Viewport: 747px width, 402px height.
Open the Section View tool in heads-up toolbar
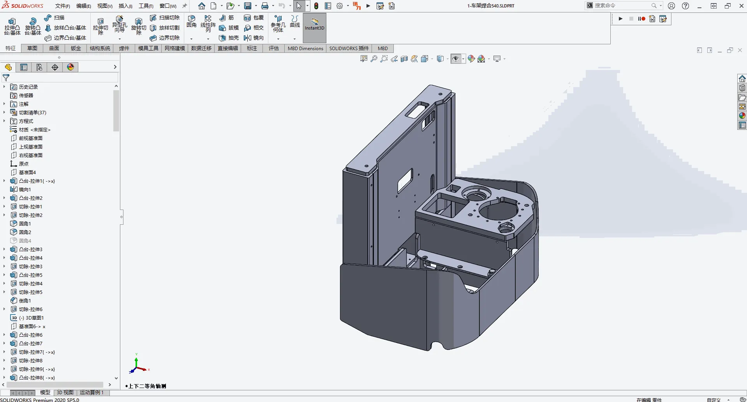click(x=404, y=59)
